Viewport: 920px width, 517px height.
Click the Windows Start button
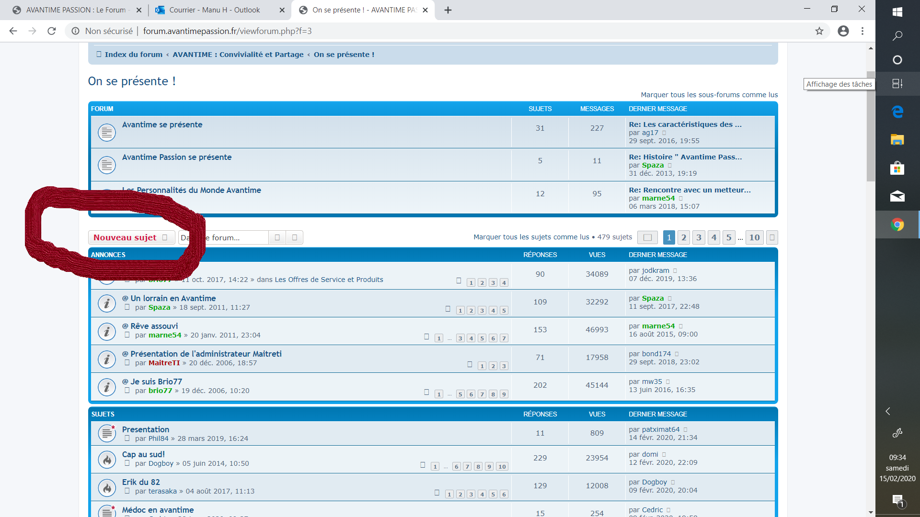coord(897,12)
